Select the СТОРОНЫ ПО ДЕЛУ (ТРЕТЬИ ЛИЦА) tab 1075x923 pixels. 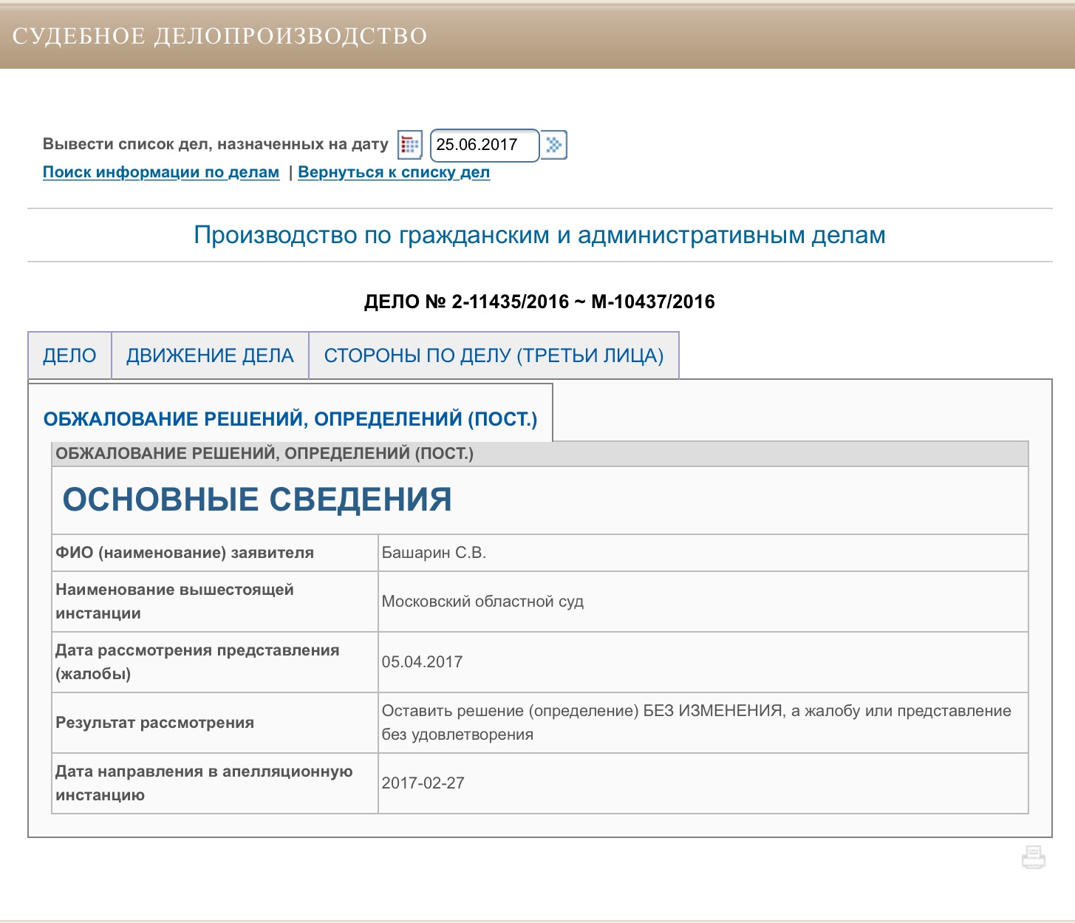[494, 355]
